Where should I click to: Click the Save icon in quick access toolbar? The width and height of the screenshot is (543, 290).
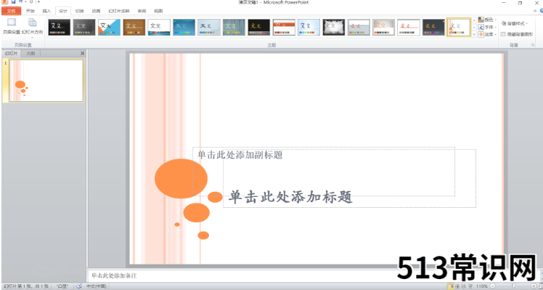(x=13, y=1)
